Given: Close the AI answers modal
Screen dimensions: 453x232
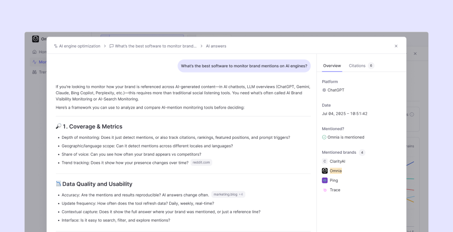Looking at the screenshot, I should tap(396, 46).
